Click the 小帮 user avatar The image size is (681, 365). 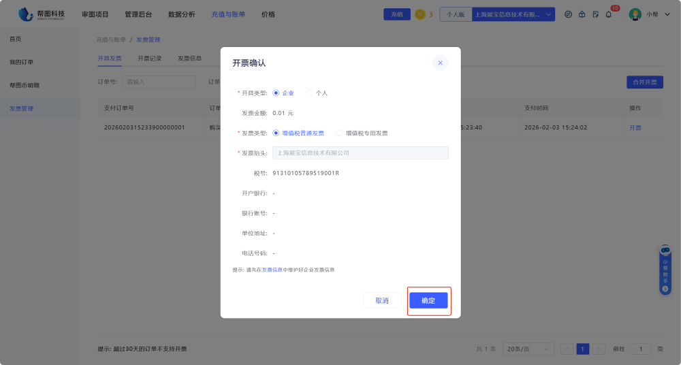coord(635,14)
